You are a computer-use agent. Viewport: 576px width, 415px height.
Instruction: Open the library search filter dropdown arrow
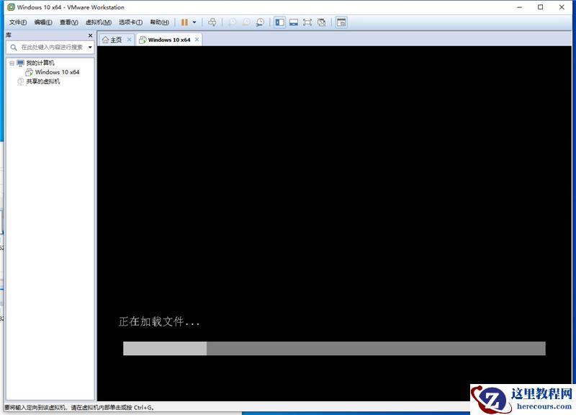tap(89, 47)
